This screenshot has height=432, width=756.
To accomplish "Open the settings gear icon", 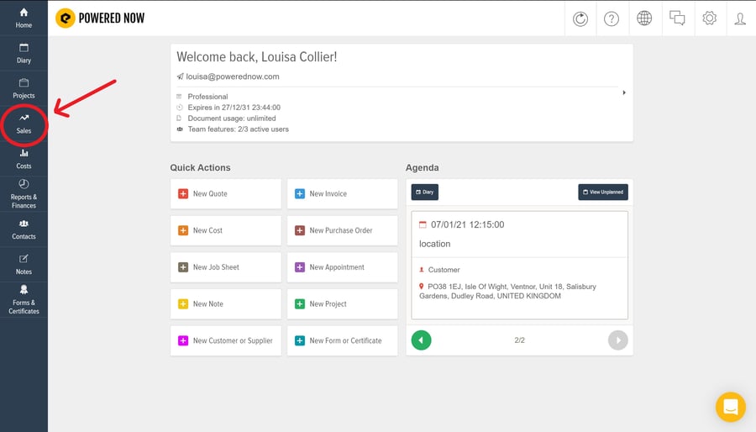I will pos(709,18).
